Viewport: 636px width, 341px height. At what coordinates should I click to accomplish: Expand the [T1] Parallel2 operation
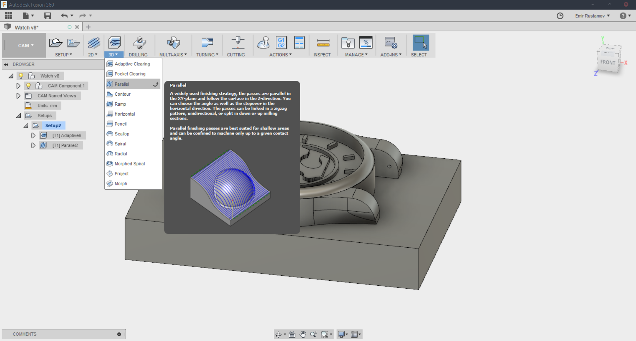tap(33, 145)
